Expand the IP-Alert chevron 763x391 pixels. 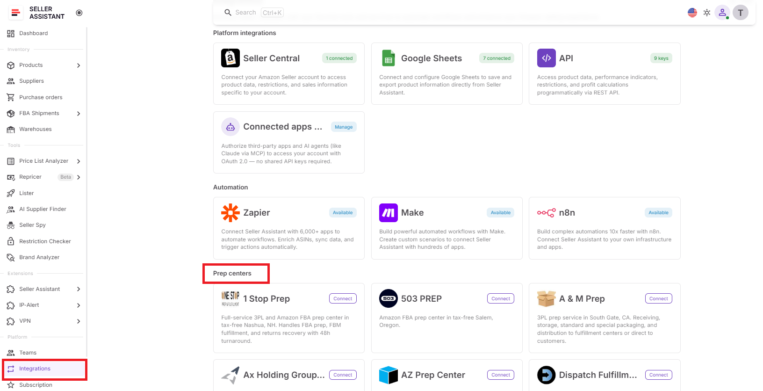79,305
